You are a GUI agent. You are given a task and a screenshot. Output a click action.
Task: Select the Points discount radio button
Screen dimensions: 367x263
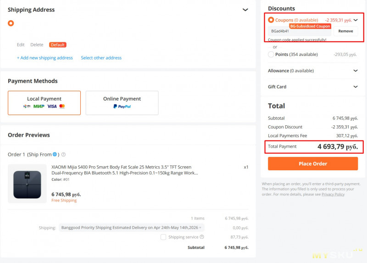point(271,54)
